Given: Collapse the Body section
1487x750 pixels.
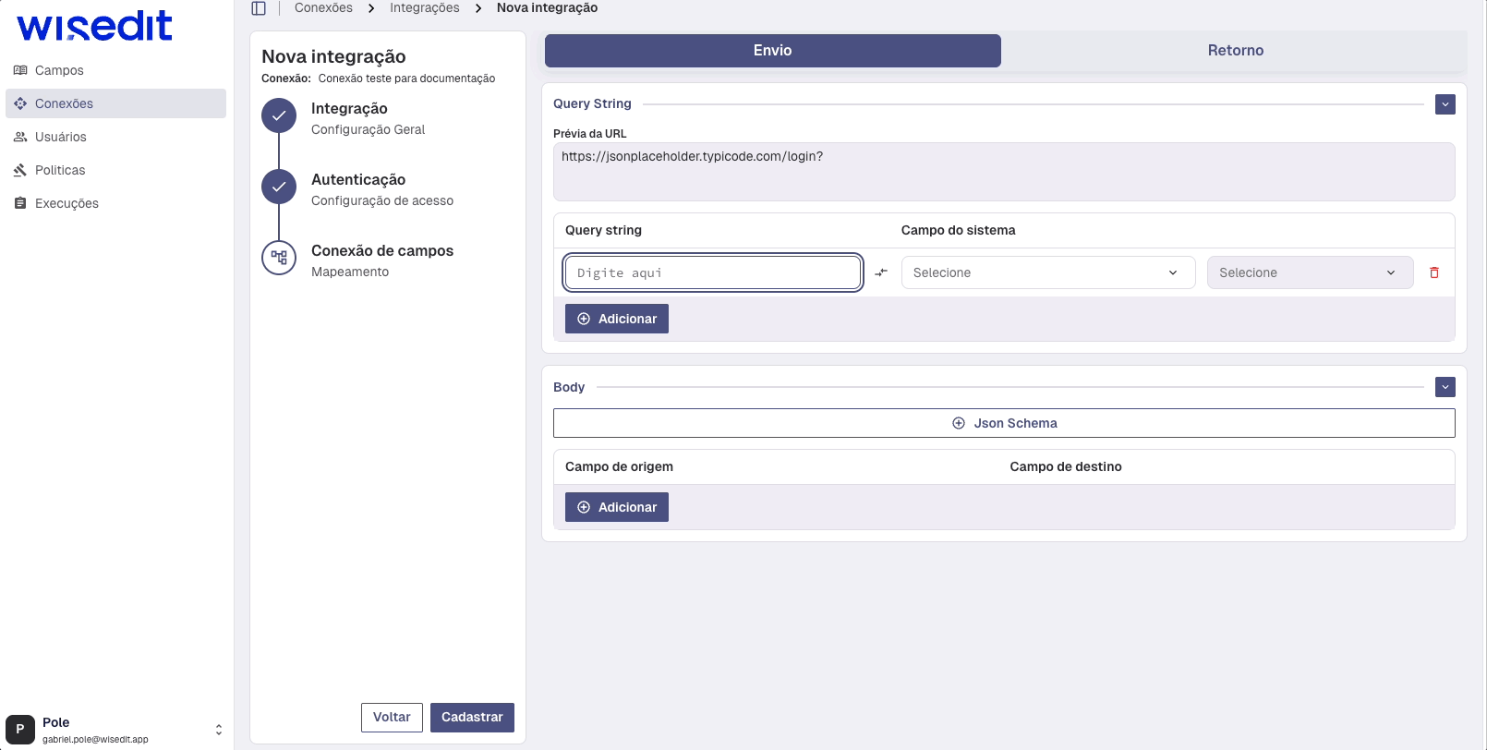Looking at the screenshot, I should [1445, 387].
